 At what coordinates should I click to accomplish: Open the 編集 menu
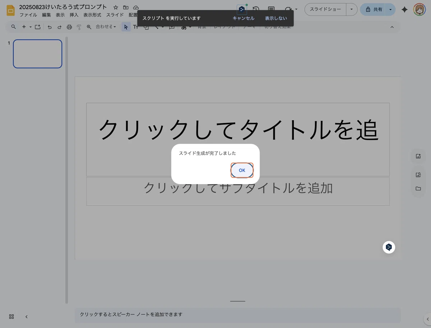click(x=46, y=15)
